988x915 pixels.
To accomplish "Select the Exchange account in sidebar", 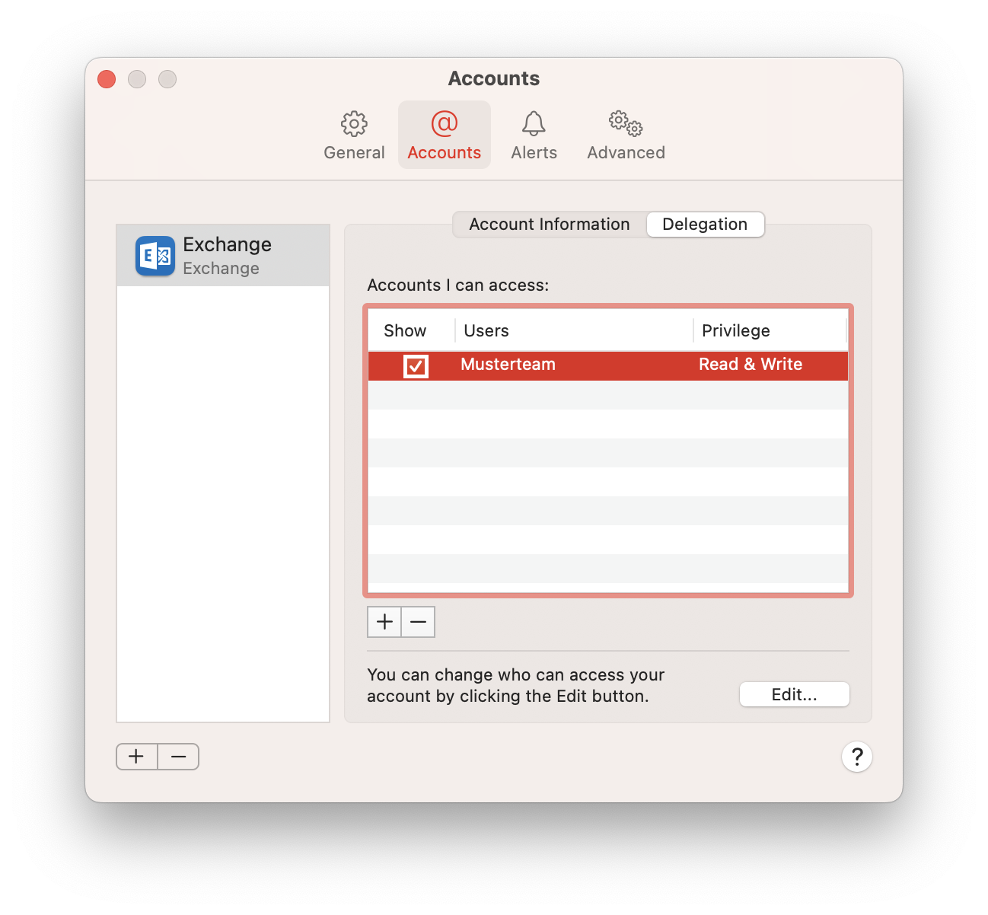I will pyautogui.click(x=223, y=256).
